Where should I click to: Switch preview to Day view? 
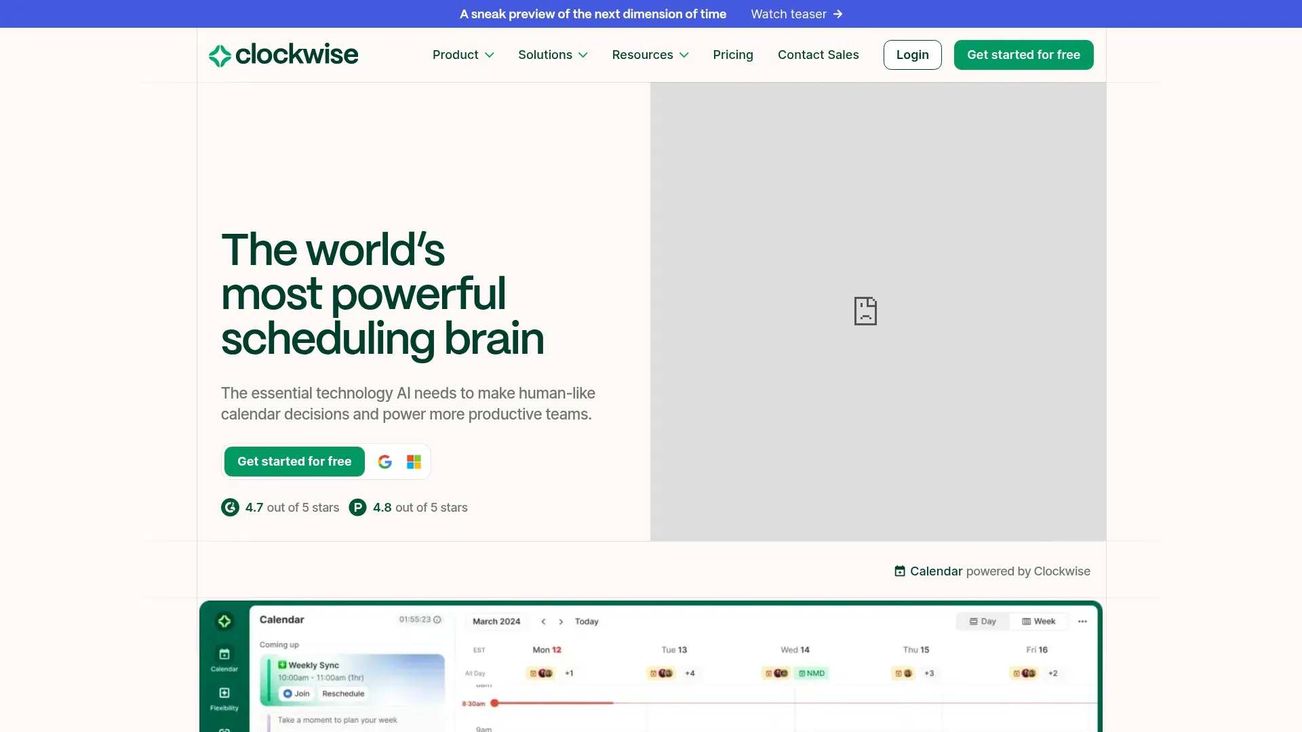click(x=983, y=622)
